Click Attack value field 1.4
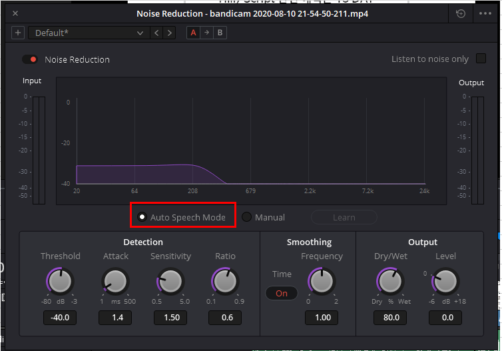This screenshot has width=502, height=351. 115,318
